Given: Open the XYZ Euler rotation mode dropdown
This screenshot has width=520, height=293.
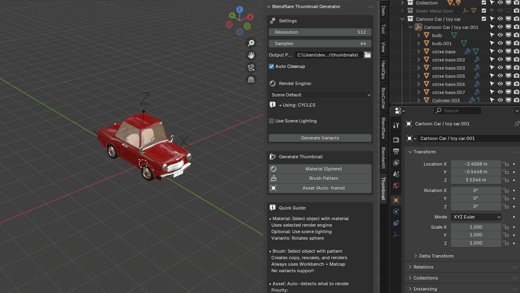Looking at the screenshot, I should point(476,217).
